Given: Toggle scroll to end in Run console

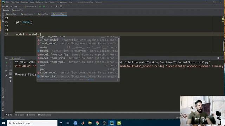Looking at the screenshot, I should click(11, 74).
